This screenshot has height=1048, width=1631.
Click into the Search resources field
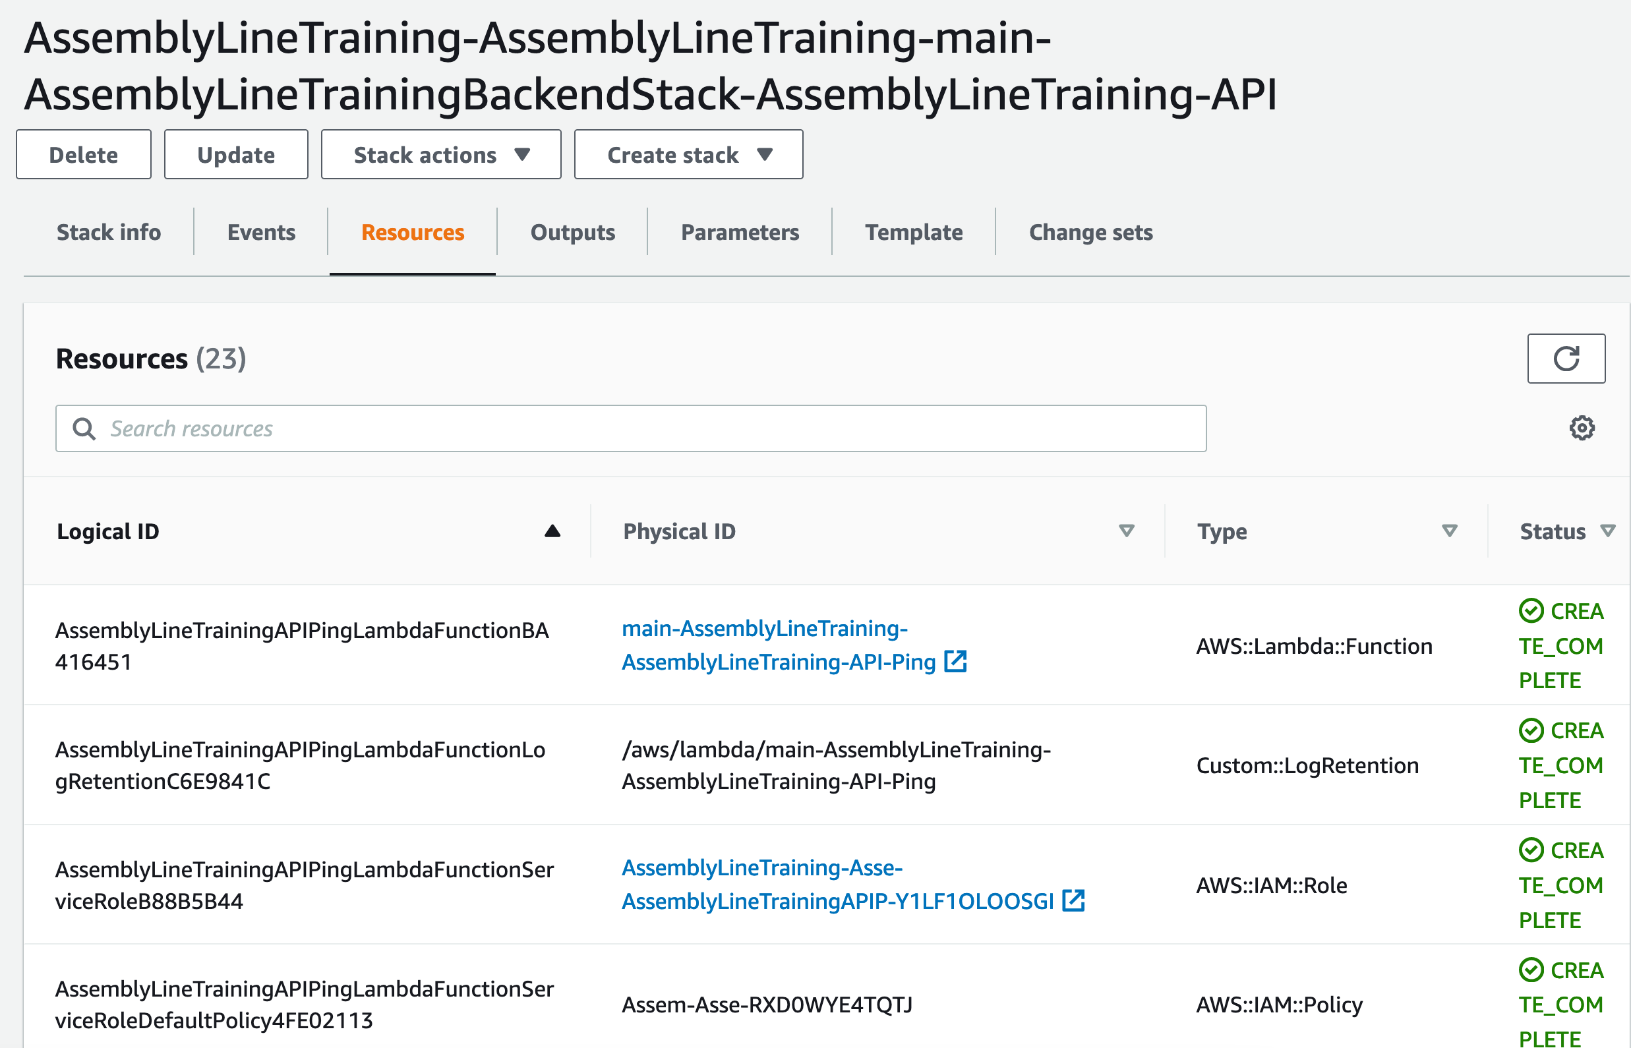pos(477,428)
